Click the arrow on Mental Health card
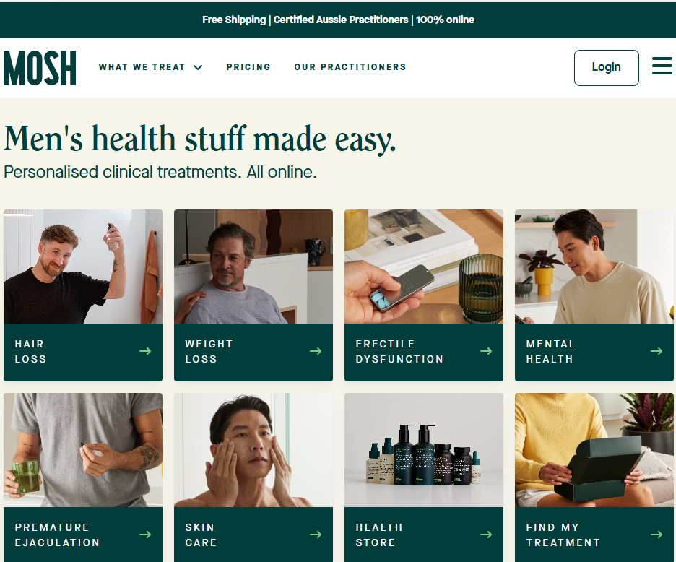Screen dimensions: 676x562 (x=656, y=351)
